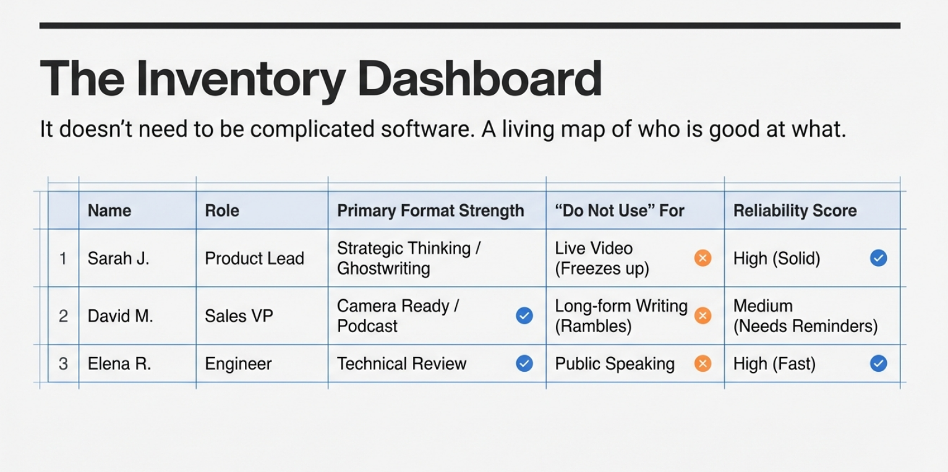
Task: Select the Elena R. name cell
Action: pyautogui.click(x=119, y=364)
